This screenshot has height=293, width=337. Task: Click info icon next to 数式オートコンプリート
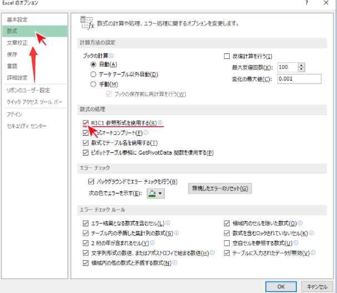click(146, 132)
